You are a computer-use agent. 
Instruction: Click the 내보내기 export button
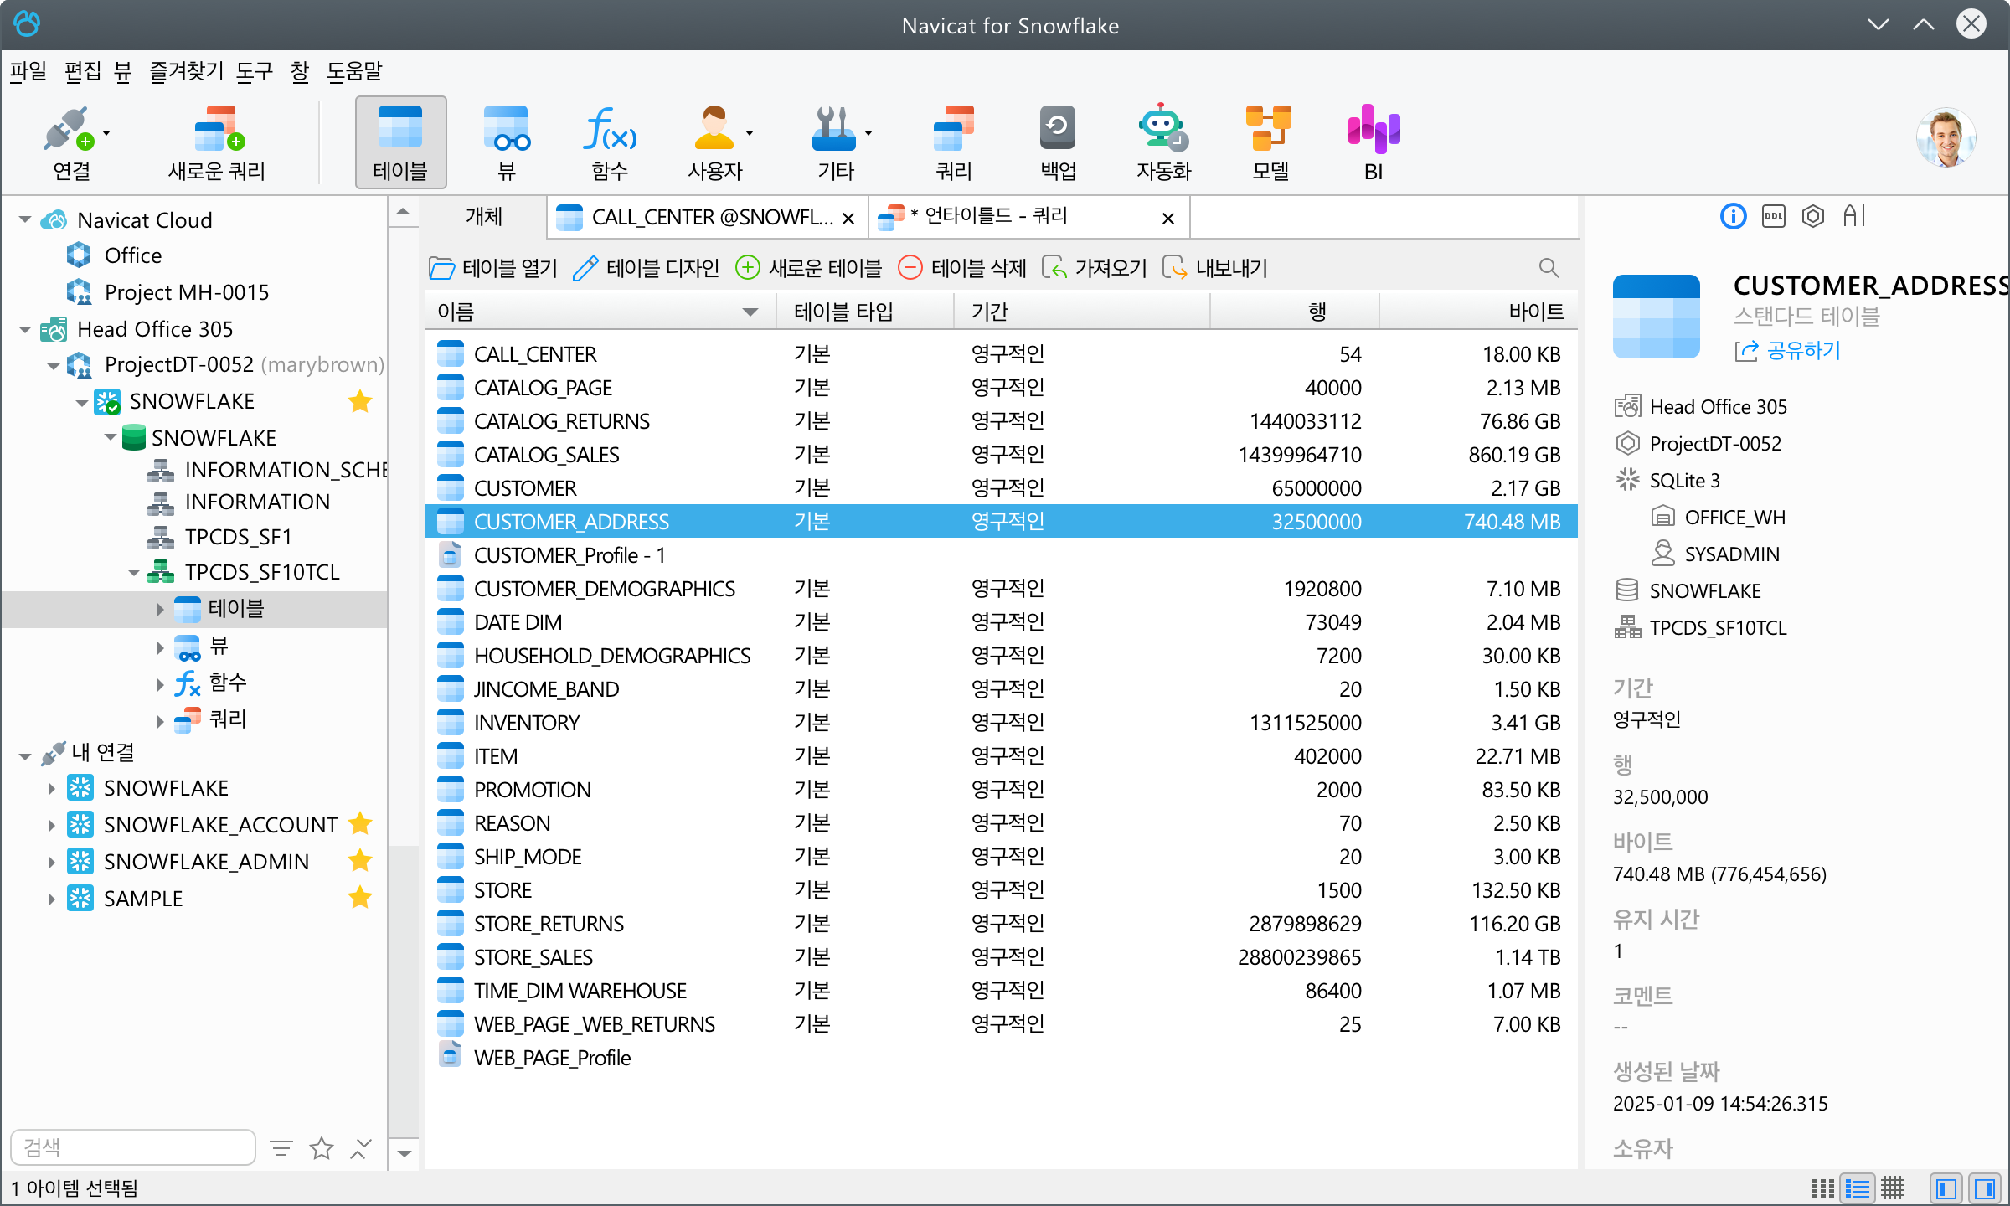[x=1215, y=268]
